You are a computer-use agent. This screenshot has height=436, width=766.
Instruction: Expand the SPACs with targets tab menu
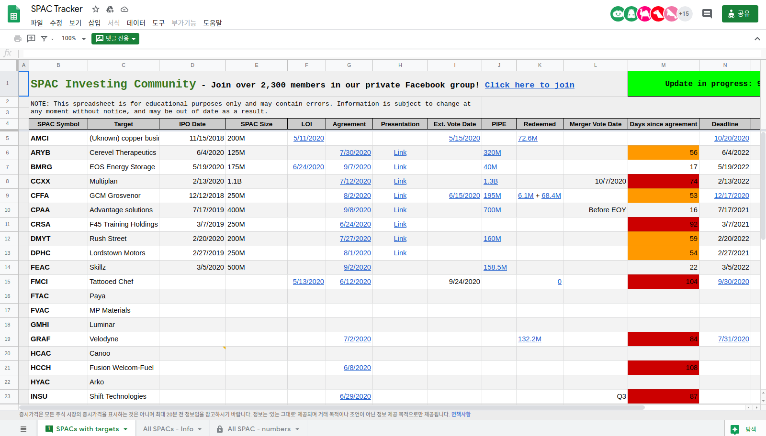[126, 429]
